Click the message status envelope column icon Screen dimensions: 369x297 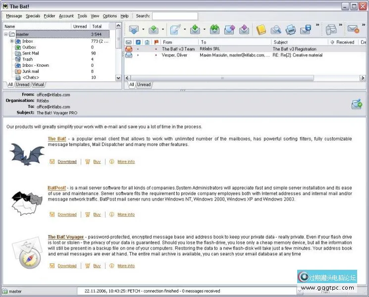click(128, 43)
